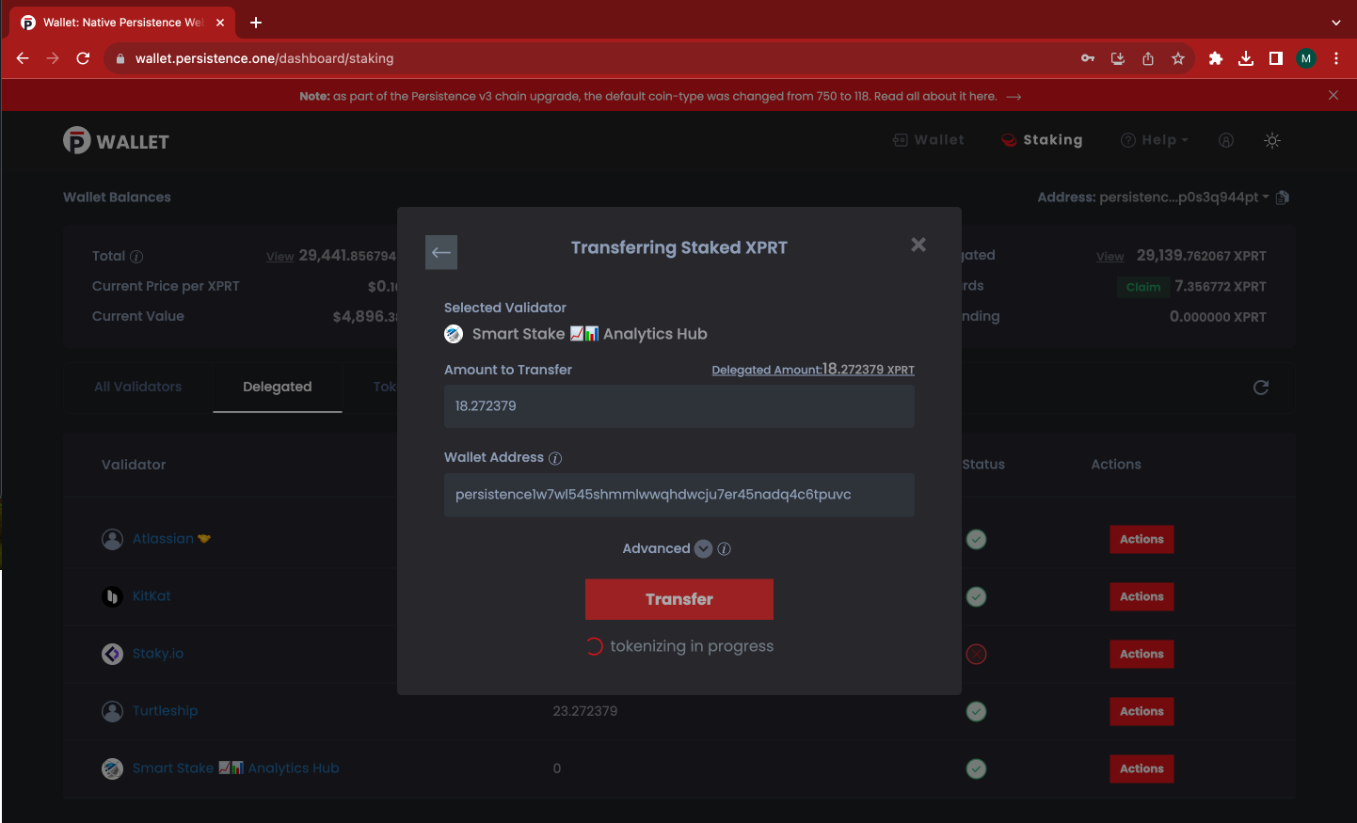Open the Help dropdown menu
The height and width of the screenshot is (823, 1357).
pyautogui.click(x=1155, y=140)
